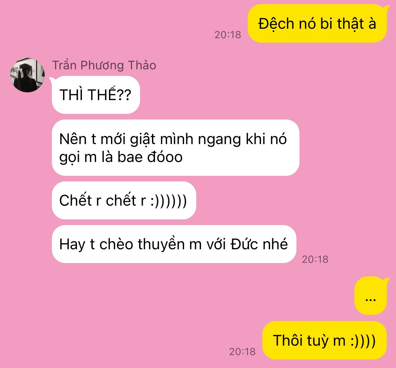Viewport: 396px width, 368px height.
Task: Open Trần Phương Thảo's profile avatar
Action: [x=27, y=75]
